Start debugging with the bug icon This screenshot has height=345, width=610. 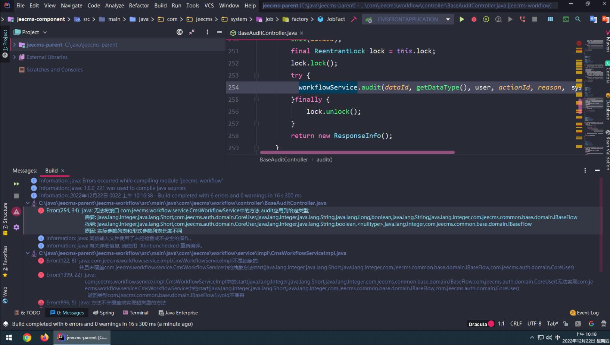(474, 19)
